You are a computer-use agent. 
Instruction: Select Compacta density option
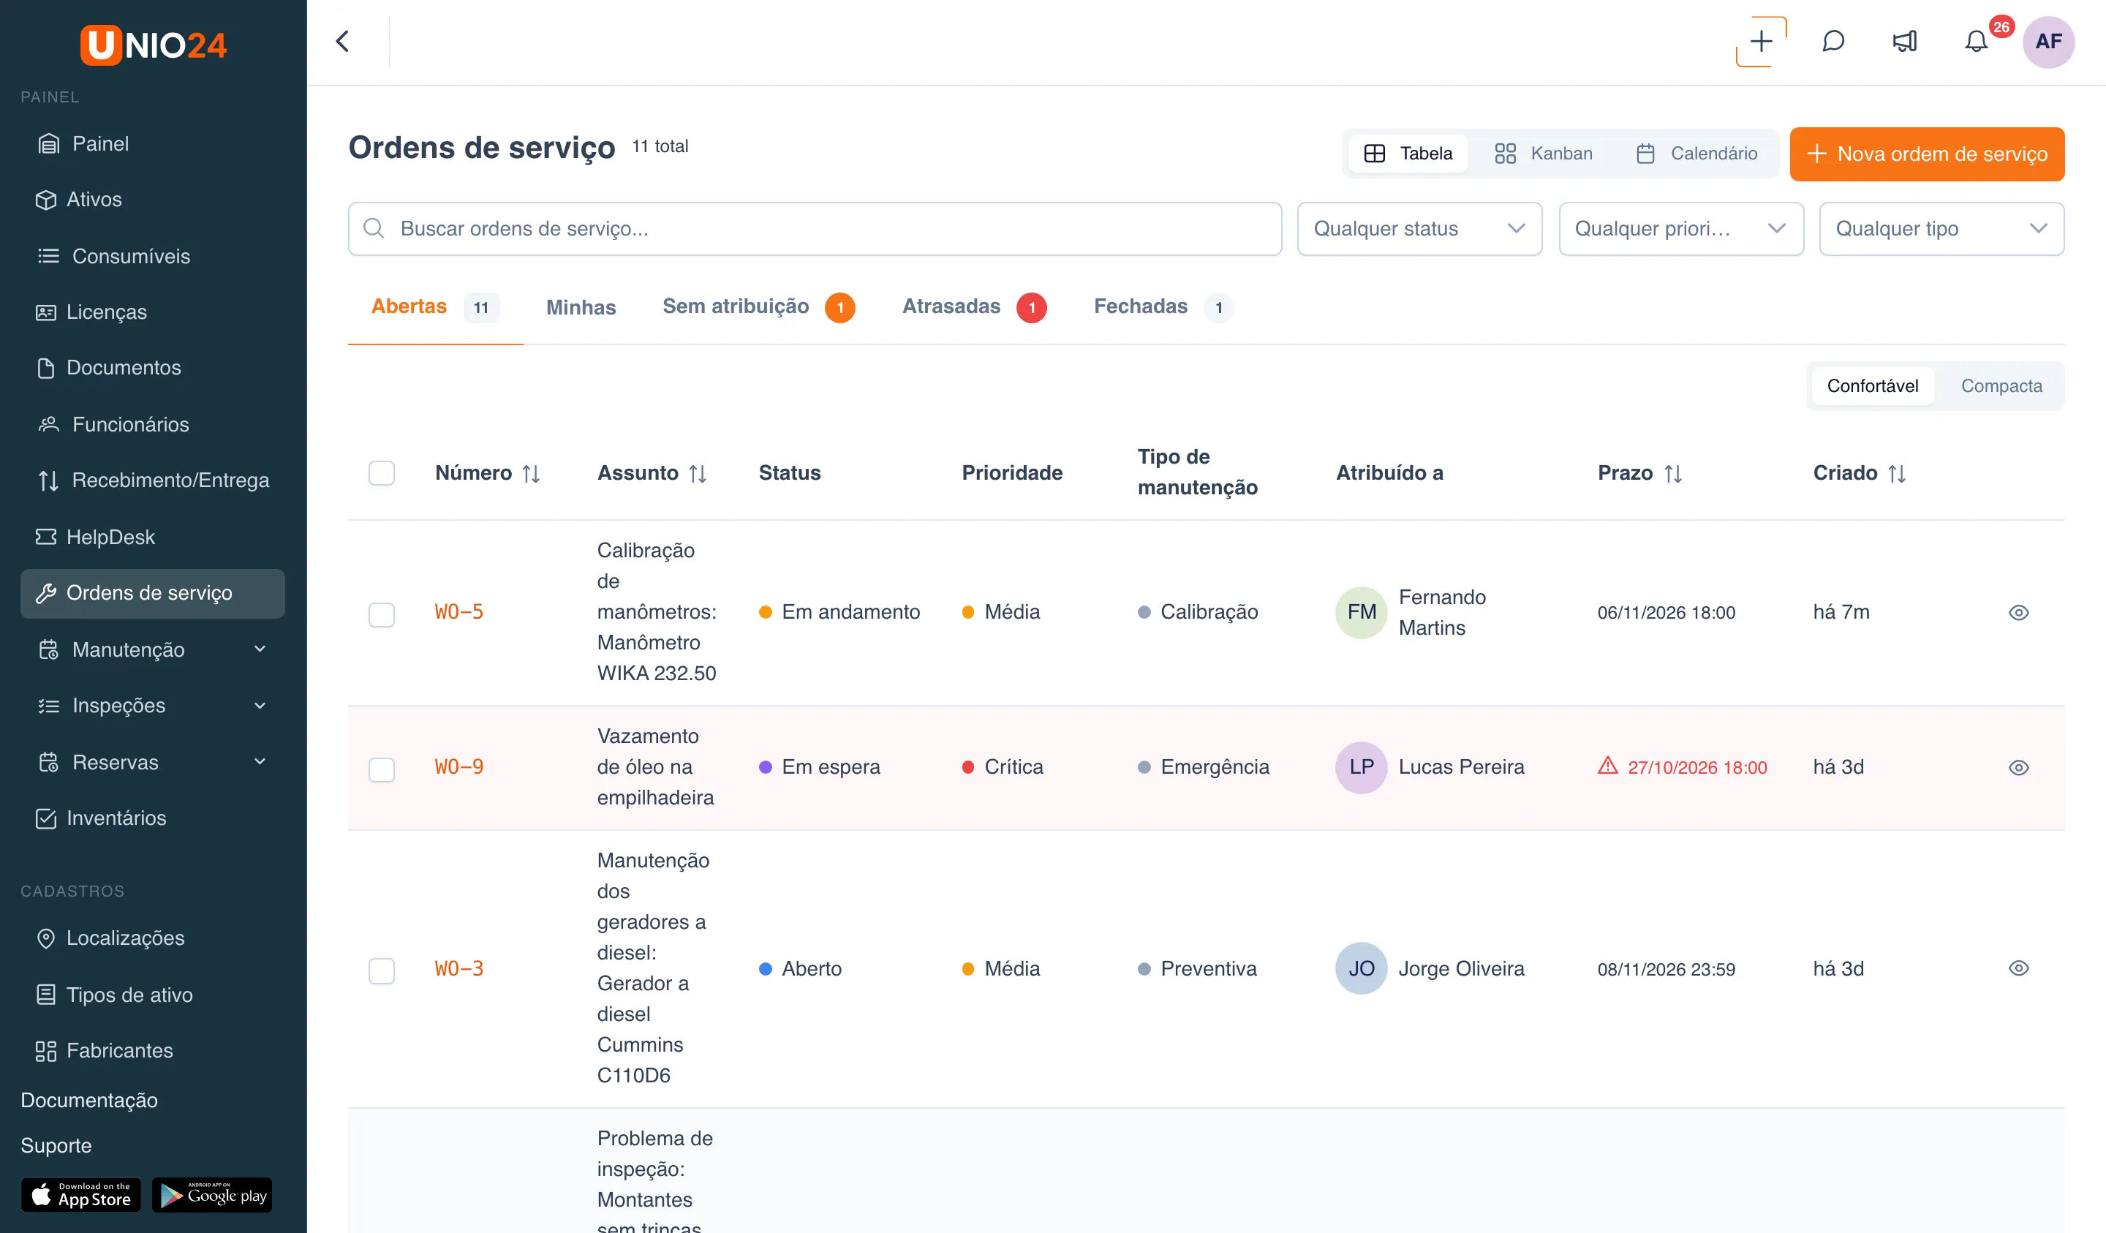tap(2001, 386)
